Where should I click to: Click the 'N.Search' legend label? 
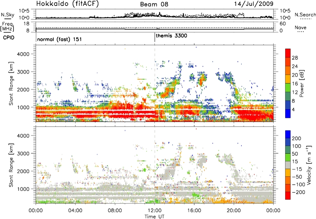[x=305, y=15]
